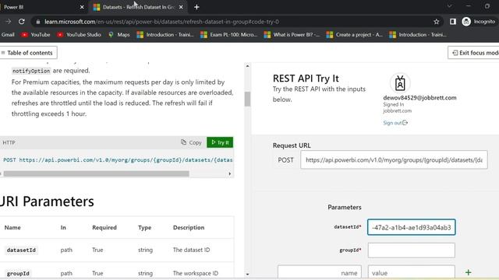Copy the HTTP code snippet
The width and height of the screenshot is (499, 280).
tap(191, 142)
